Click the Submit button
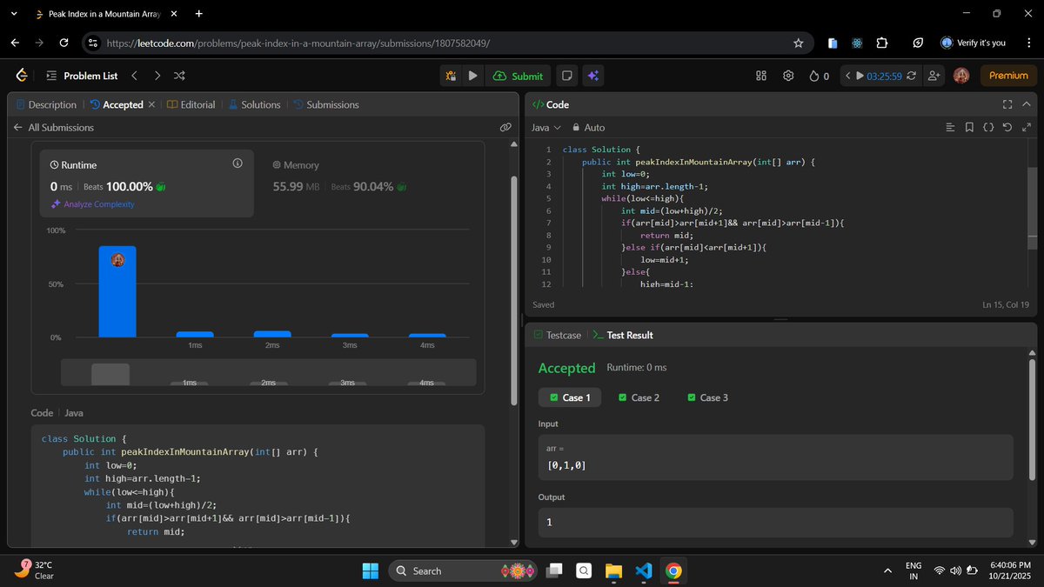The width and height of the screenshot is (1044, 587). coord(518,76)
